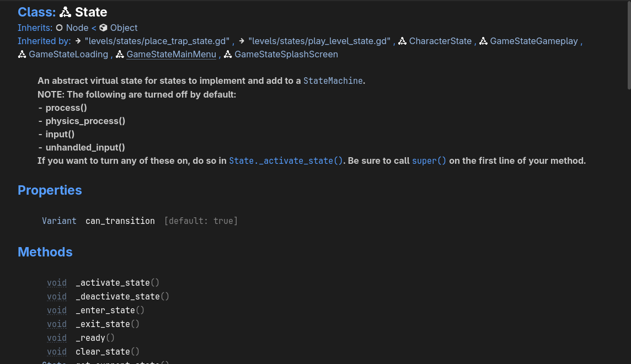Click the vertical scrollbar thumb
The image size is (631, 364).
coord(629,45)
